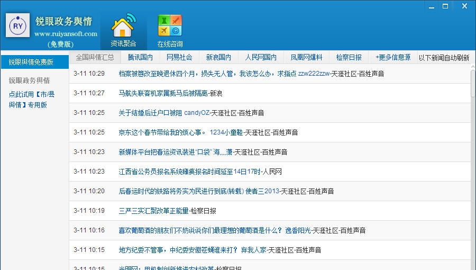The height and width of the screenshot is (270, 476).
Task: Open the +更多信息源 tab
Action: [393, 57]
